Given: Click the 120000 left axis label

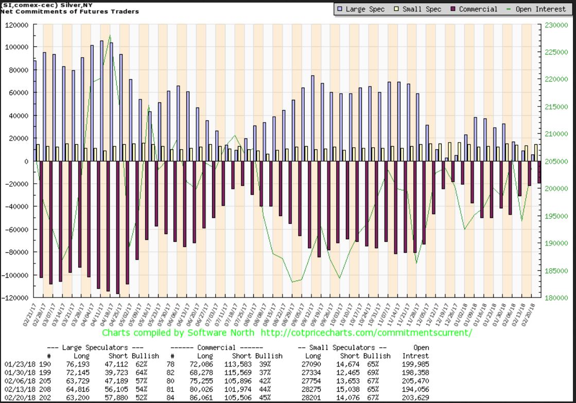Looking at the screenshot, I should [x=17, y=25].
